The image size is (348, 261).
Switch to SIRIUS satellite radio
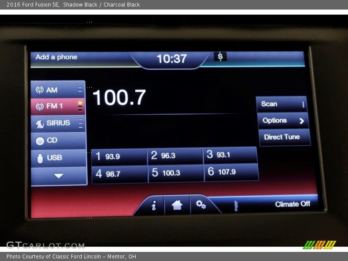pos(58,124)
